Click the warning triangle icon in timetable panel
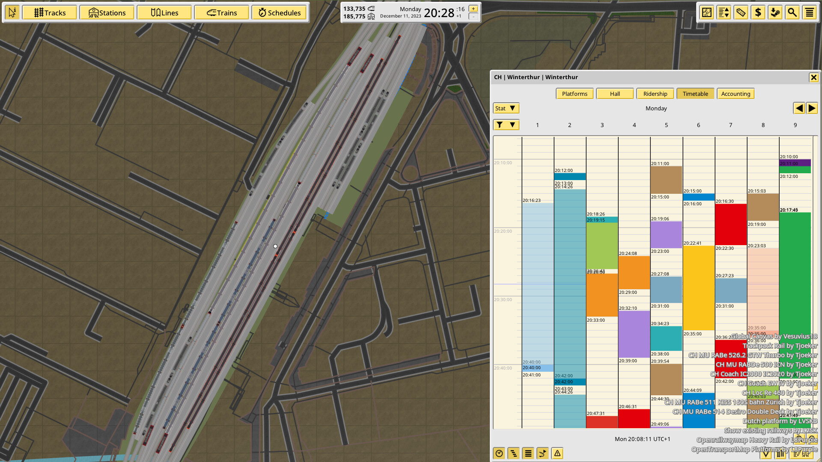This screenshot has height=462, width=822. coord(557,453)
